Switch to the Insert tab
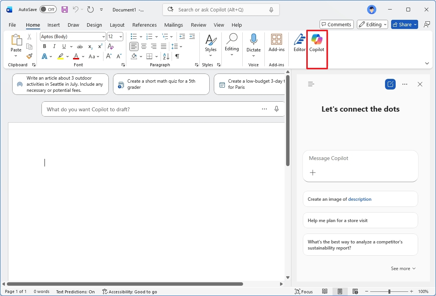This screenshot has height=296, width=436. coord(53,25)
